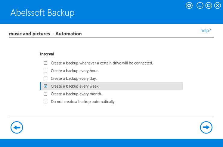
Task: Close the Abelssoft Backup window
Action: coord(217,5)
